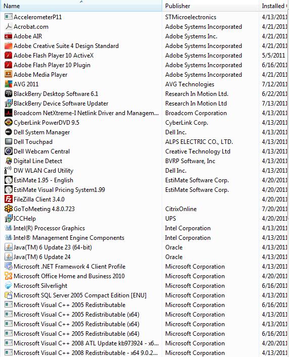
Task: Click publisher AVG Technologies
Action: coord(189,84)
